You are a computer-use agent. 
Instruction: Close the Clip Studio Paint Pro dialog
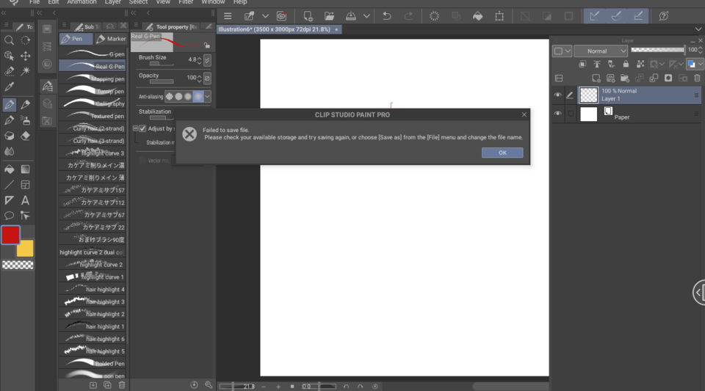[524, 114]
